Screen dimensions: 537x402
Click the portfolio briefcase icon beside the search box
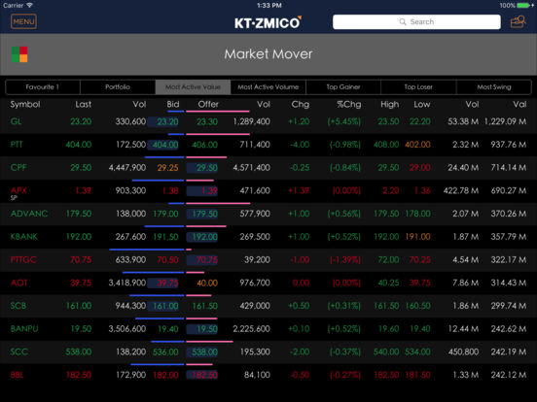tap(519, 21)
